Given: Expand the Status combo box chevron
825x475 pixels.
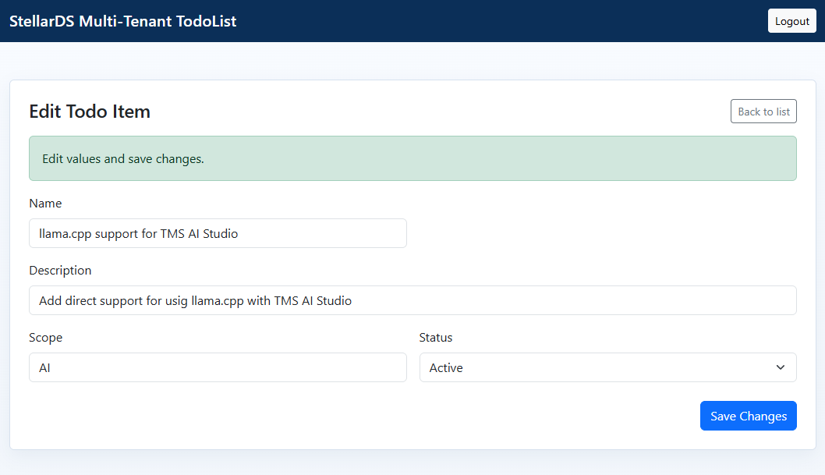Looking at the screenshot, I should pyautogui.click(x=780, y=367).
